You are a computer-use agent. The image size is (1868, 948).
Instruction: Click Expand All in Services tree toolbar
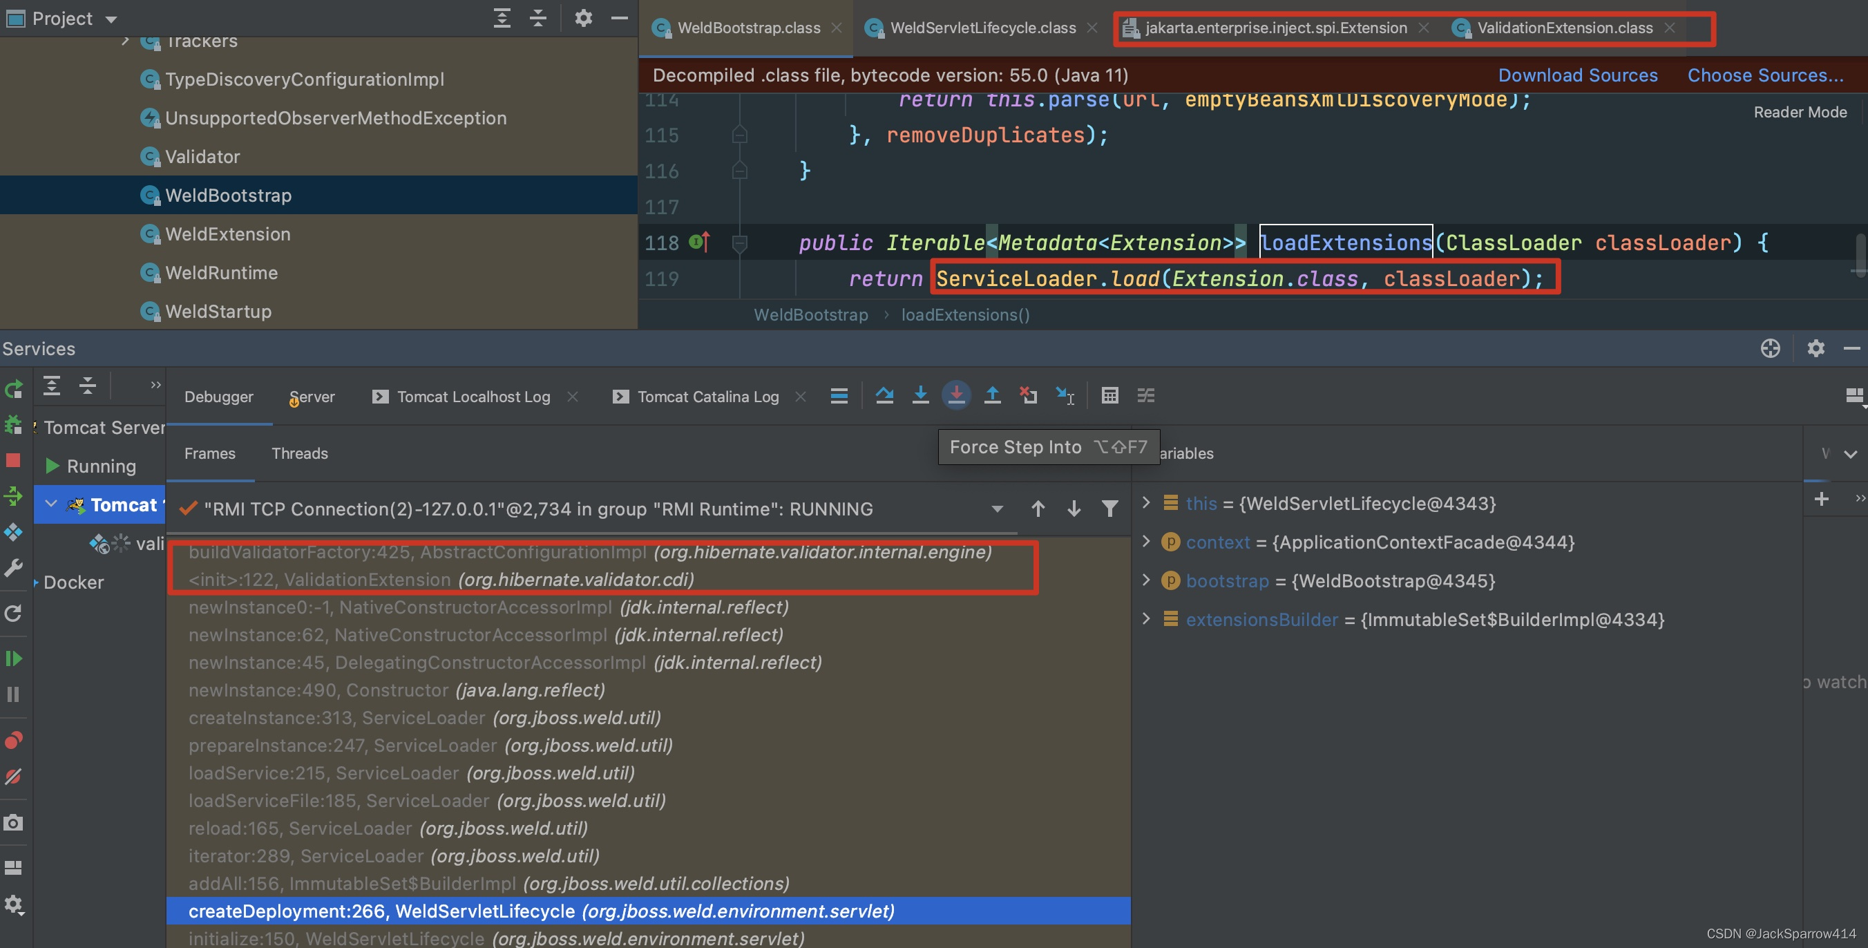[52, 385]
